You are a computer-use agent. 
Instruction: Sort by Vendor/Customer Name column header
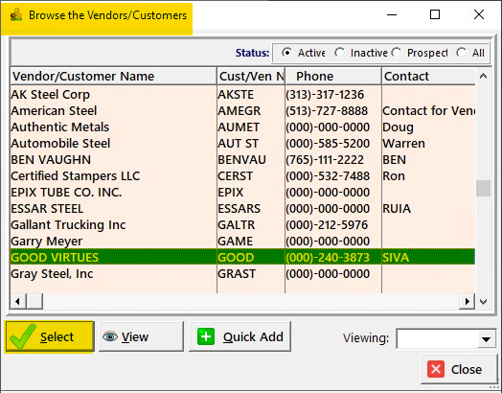pyautogui.click(x=113, y=77)
